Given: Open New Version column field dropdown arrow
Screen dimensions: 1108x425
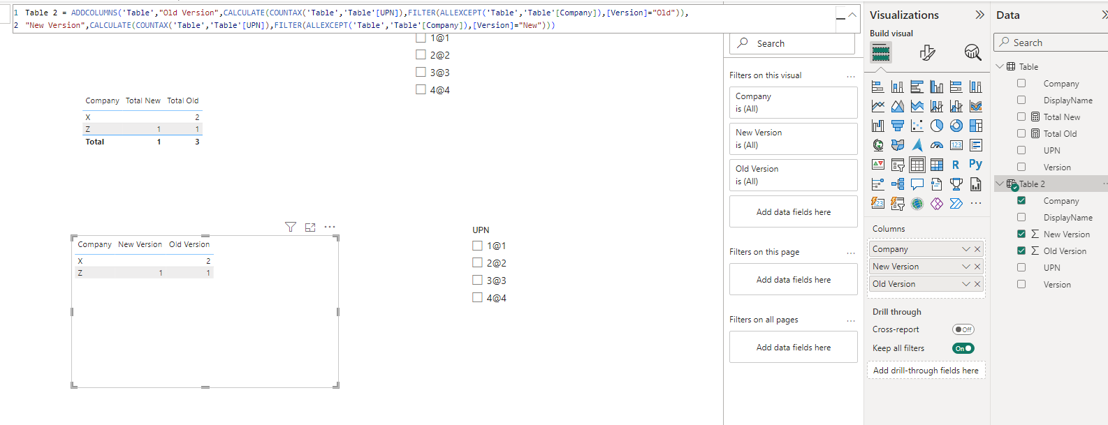Looking at the screenshot, I should (x=966, y=267).
